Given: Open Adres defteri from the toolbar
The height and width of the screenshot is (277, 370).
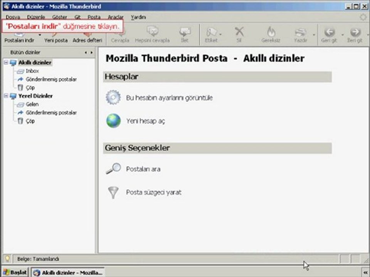Looking at the screenshot, I should click(x=87, y=37).
